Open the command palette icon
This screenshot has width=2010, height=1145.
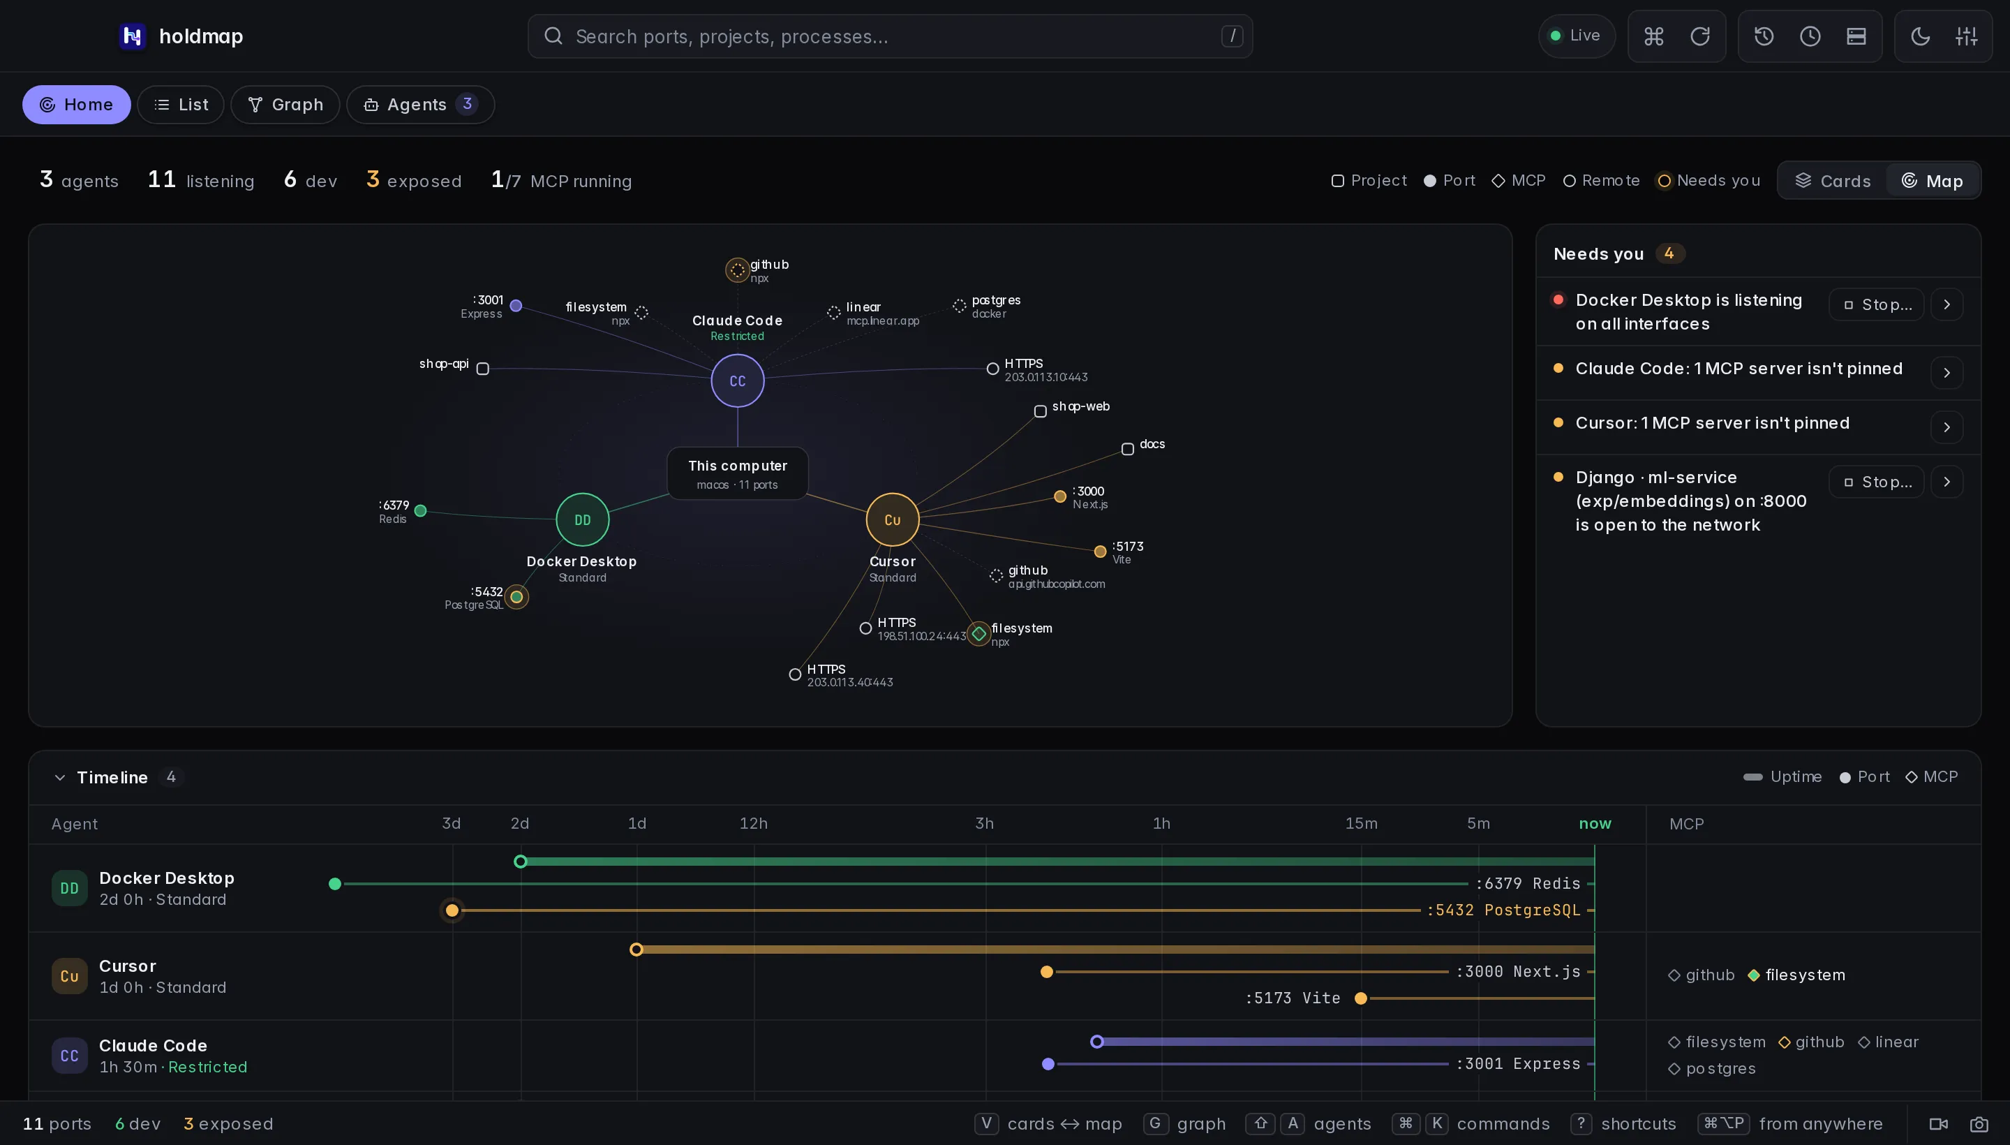coord(1654,36)
